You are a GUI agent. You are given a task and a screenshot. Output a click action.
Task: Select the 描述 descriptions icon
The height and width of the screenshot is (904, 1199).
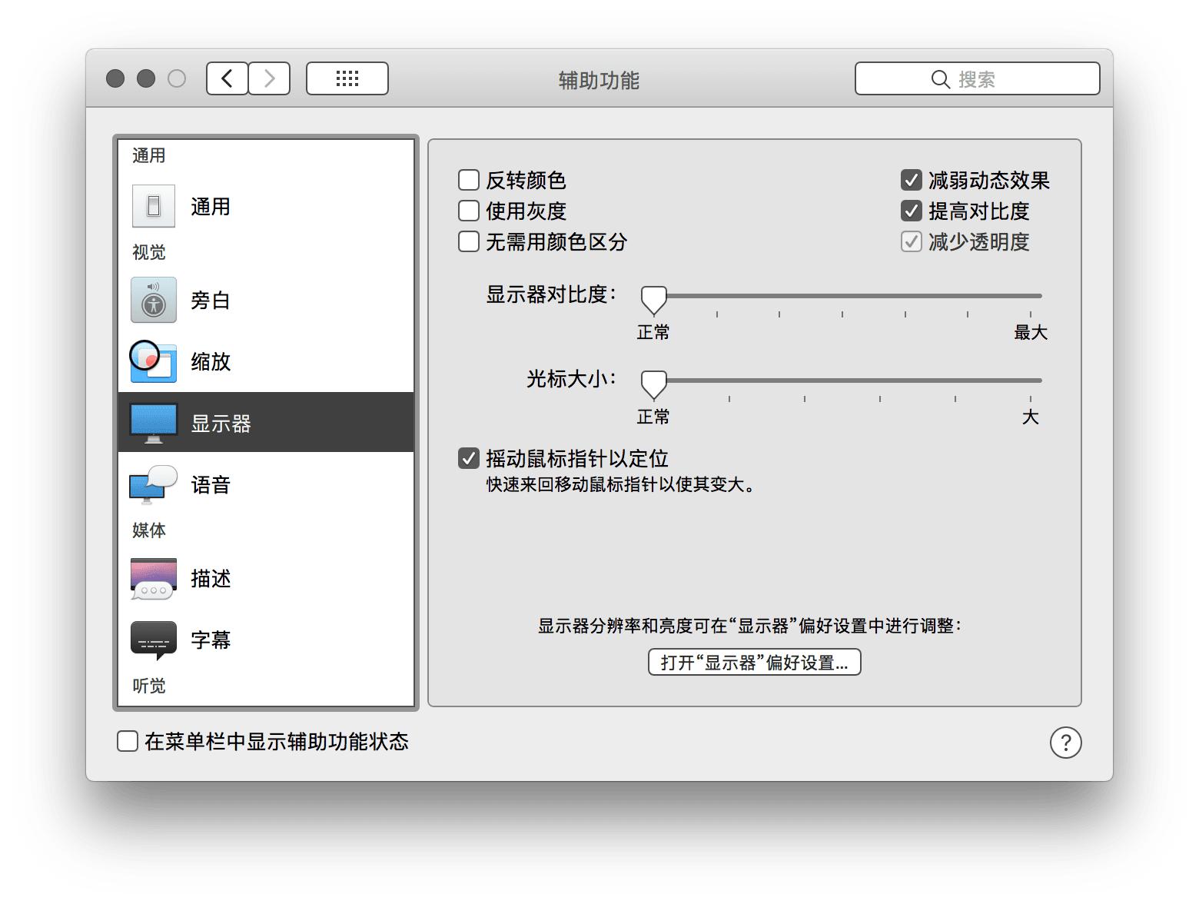pos(154,579)
